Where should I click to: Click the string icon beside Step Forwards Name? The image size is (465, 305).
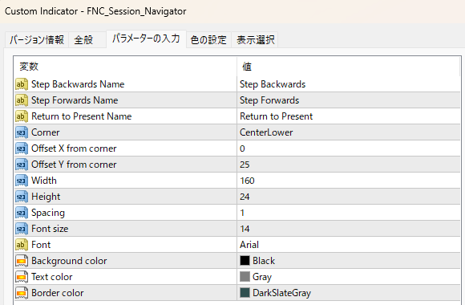(x=22, y=100)
